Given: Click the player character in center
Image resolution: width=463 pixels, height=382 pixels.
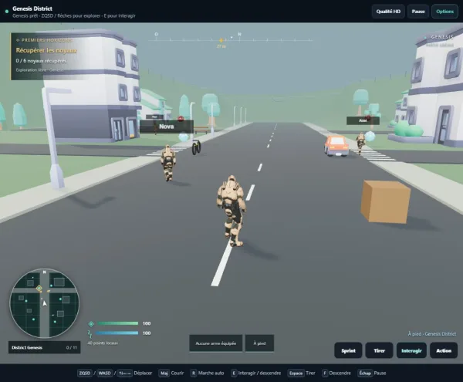Looking at the screenshot, I should click(x=231, y=211).
